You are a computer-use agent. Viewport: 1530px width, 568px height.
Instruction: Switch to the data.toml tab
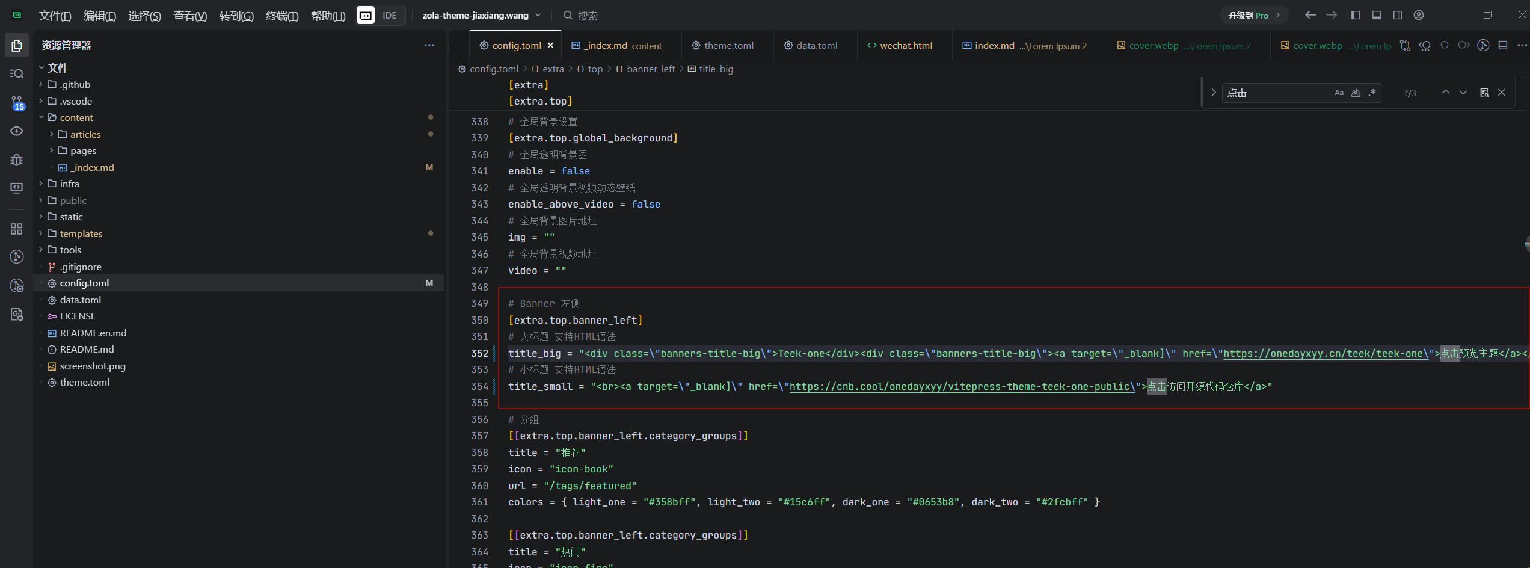click(816, 46)
